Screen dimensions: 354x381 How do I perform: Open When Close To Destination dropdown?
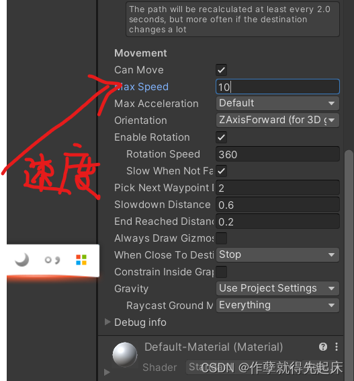277,255
